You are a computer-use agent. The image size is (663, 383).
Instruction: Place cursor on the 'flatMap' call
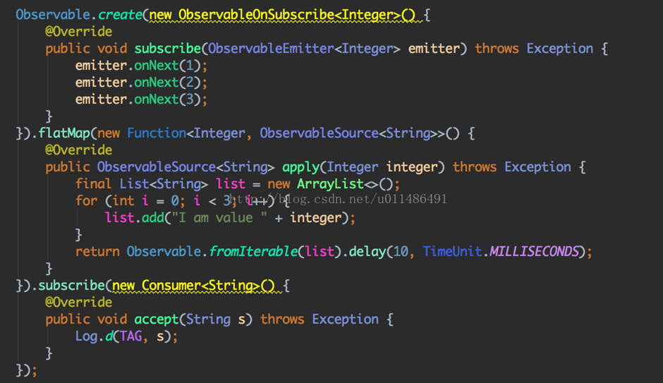(x=64, y=133)
